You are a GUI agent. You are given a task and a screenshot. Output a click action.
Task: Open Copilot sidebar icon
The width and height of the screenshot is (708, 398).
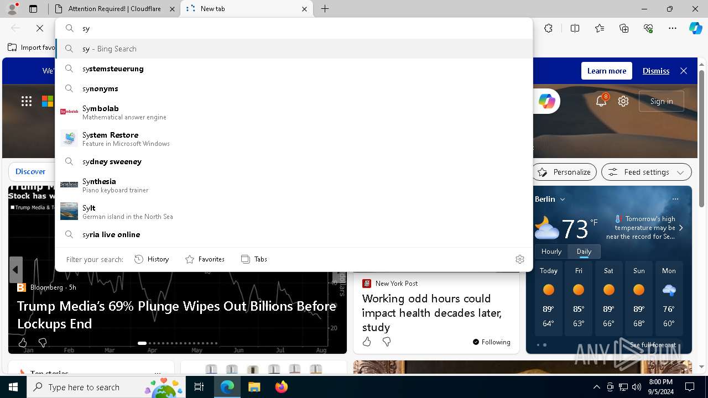point(695,28)
